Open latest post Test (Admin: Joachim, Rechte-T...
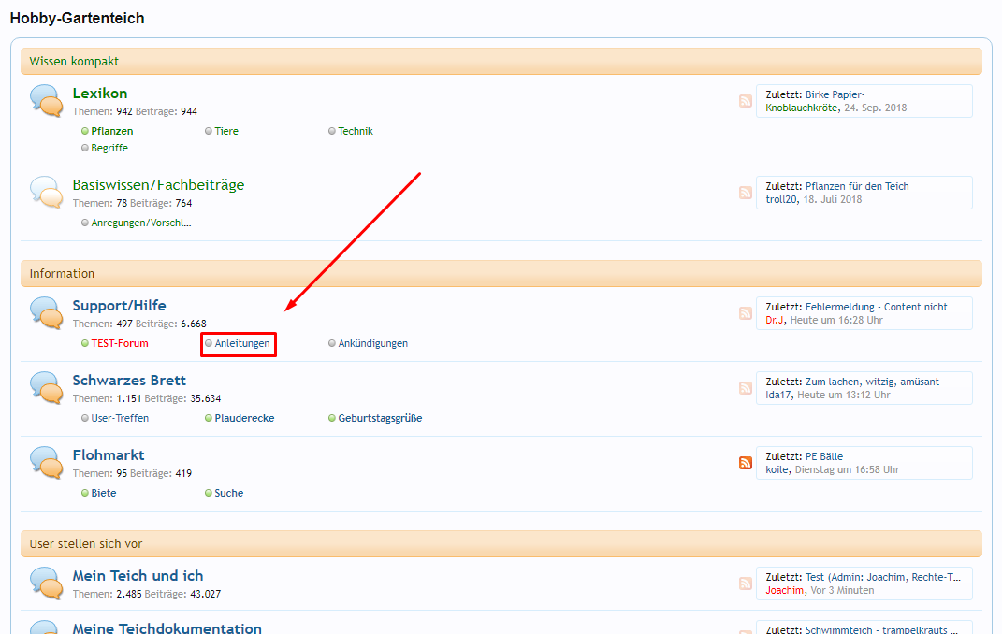 click(882, 577)
